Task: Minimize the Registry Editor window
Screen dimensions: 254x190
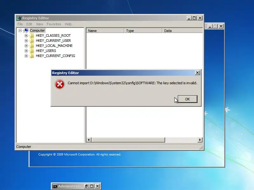Action: [x=189, y=18]
